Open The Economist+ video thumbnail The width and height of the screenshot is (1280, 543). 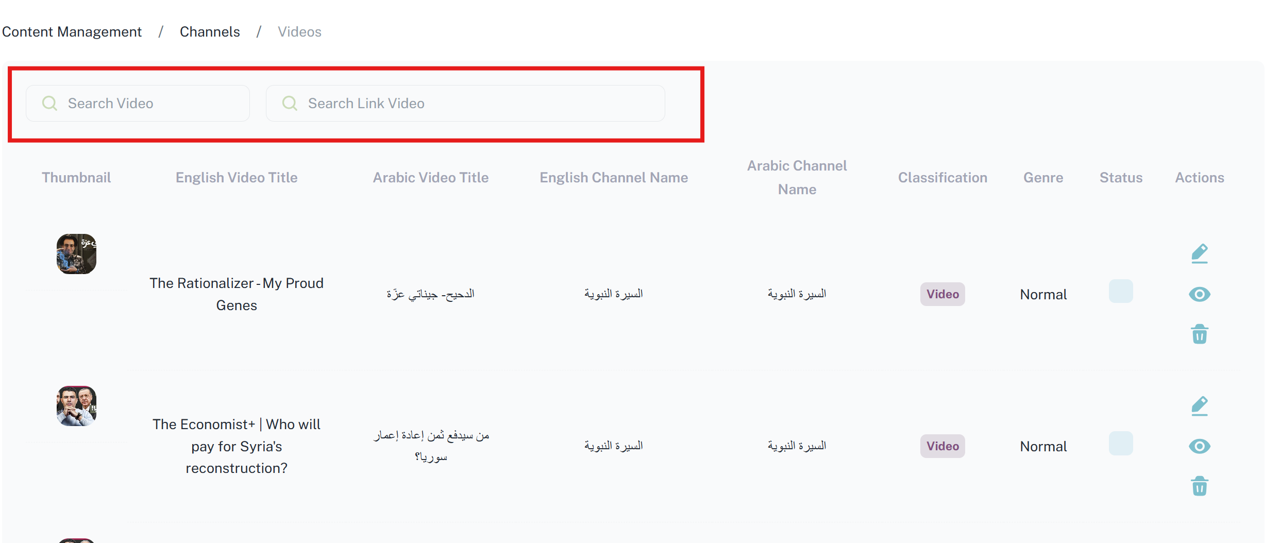tap(76, 406)
